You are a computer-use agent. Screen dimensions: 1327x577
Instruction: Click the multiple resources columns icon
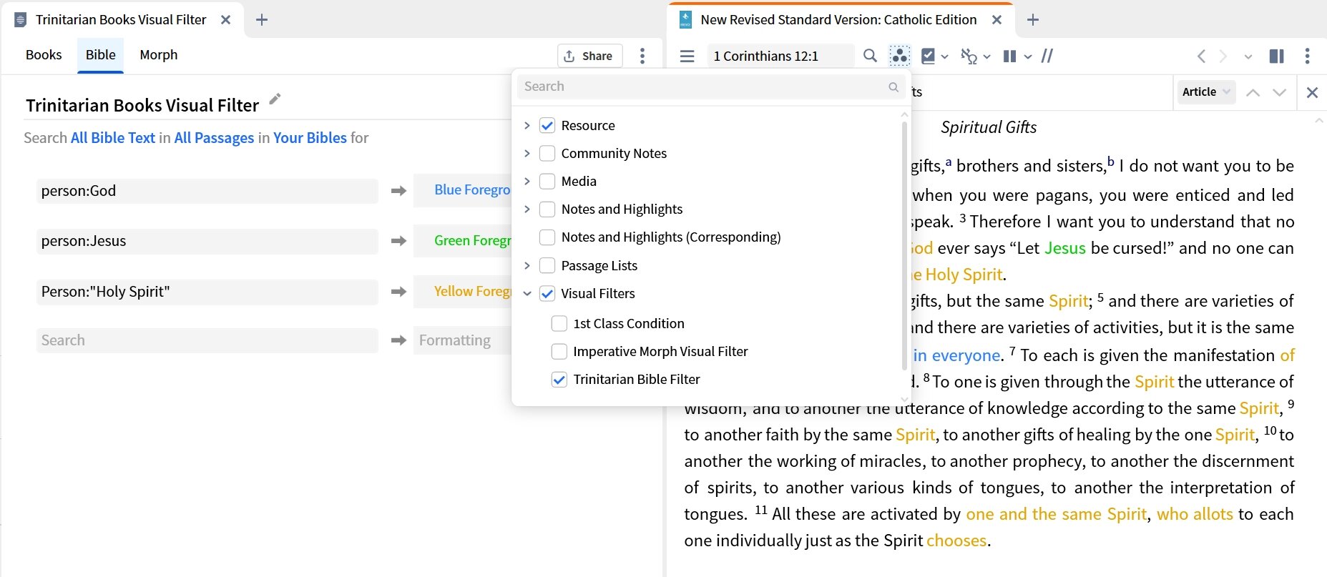tap(1009, 56)
